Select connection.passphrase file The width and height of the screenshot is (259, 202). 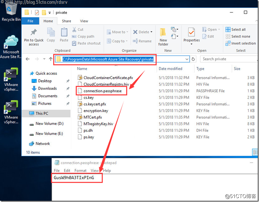point(100,91)
